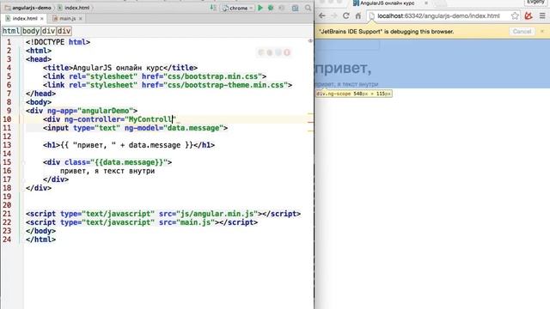
Task: Run the chrome configuration with green play icon
Action: [260, 8]
